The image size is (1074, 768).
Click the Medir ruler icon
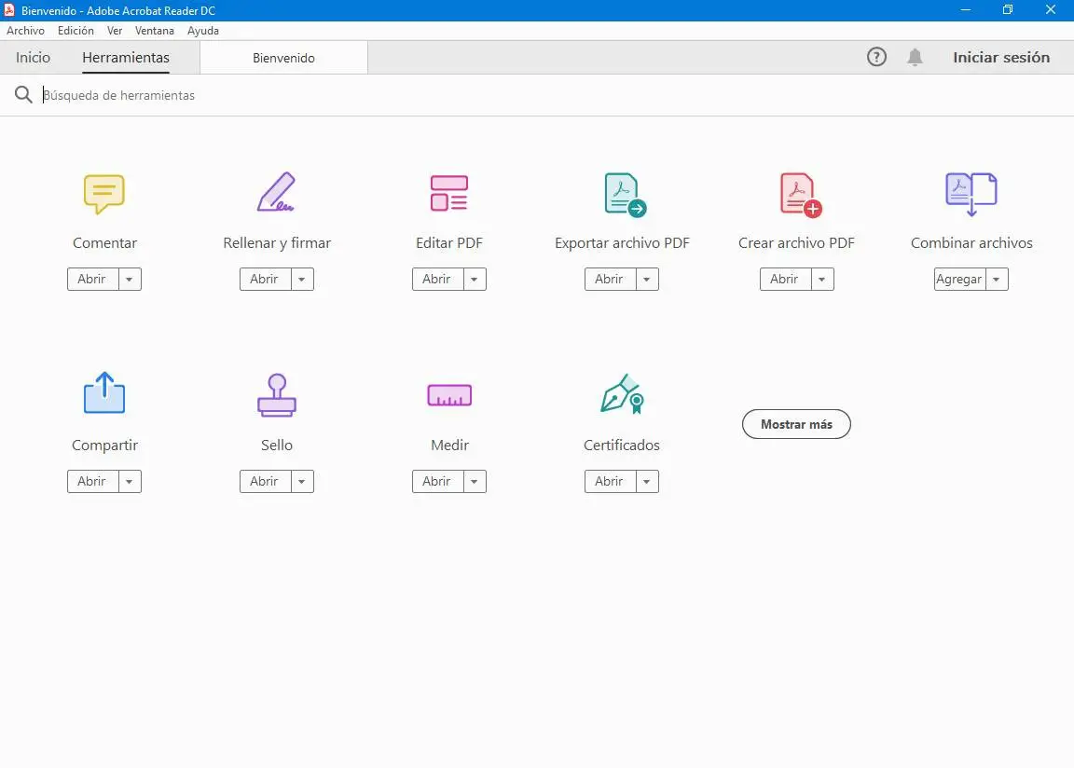click(x=449, y=395)
